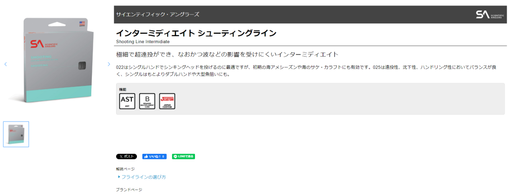This screenshot has height=194, width=508.
Task: Click the Braided Multifilament Core icon
Action: (x=147, y=101)
